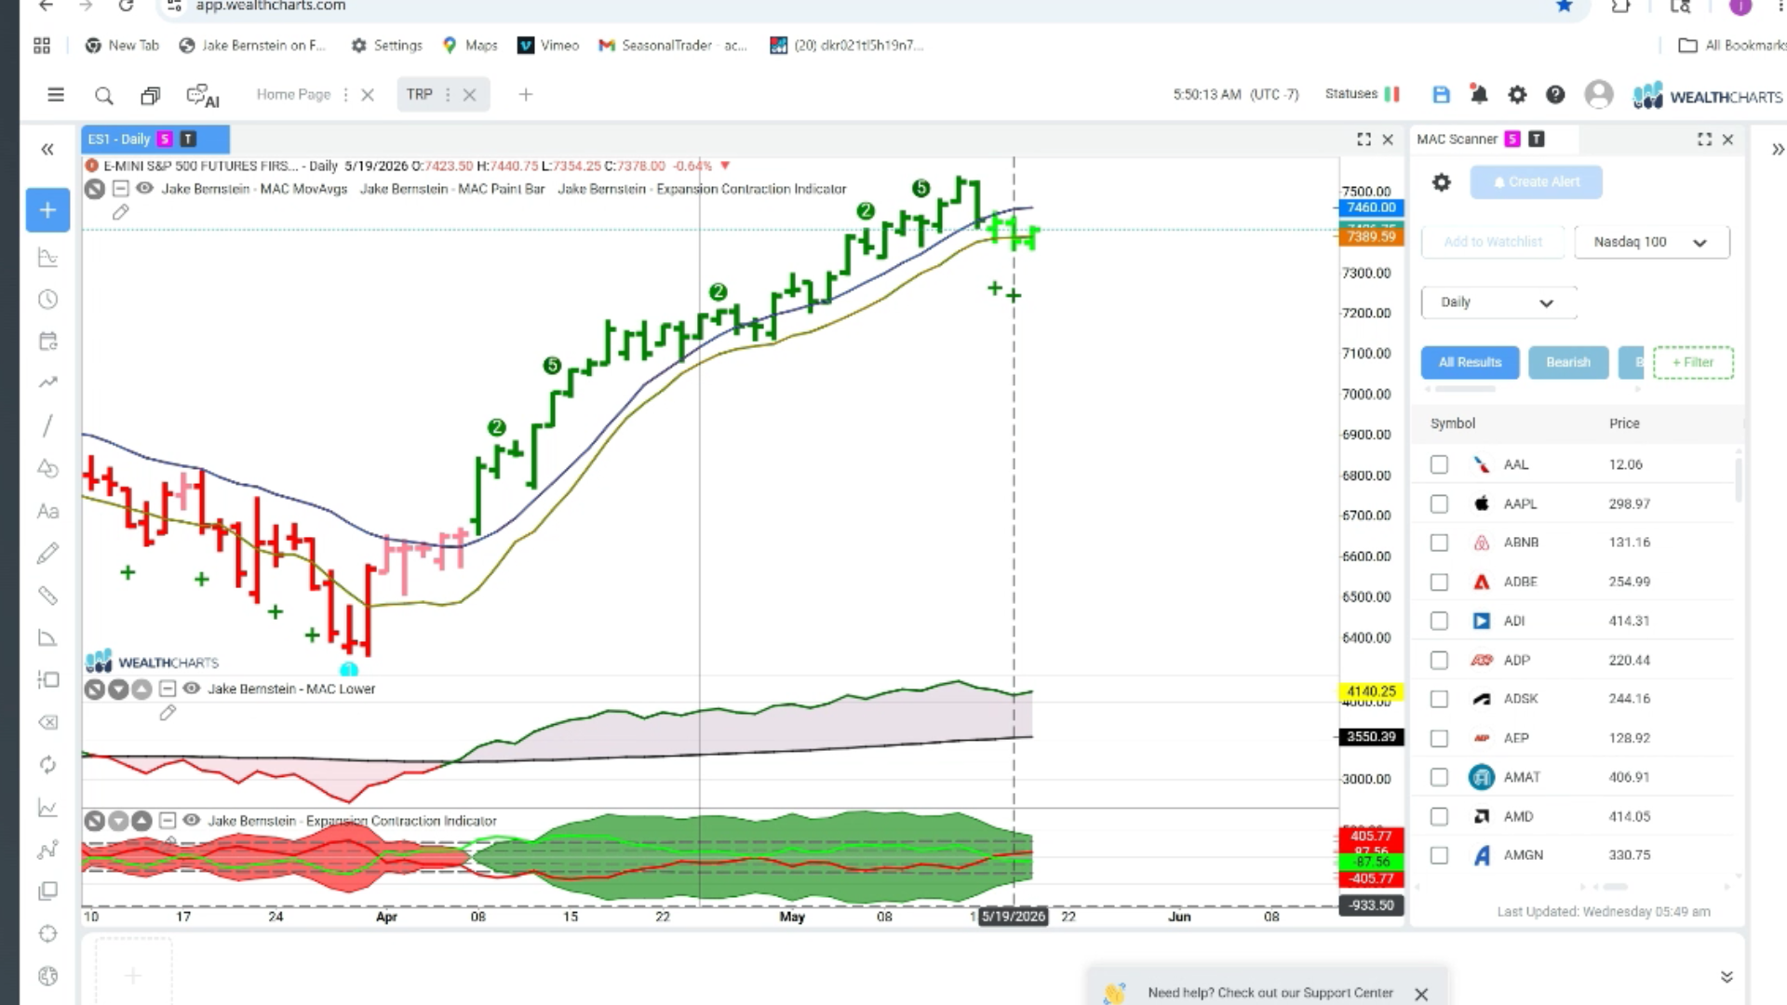Open the alerts bell icon
The image size is (1787, 1005).
coord(1479,94)
